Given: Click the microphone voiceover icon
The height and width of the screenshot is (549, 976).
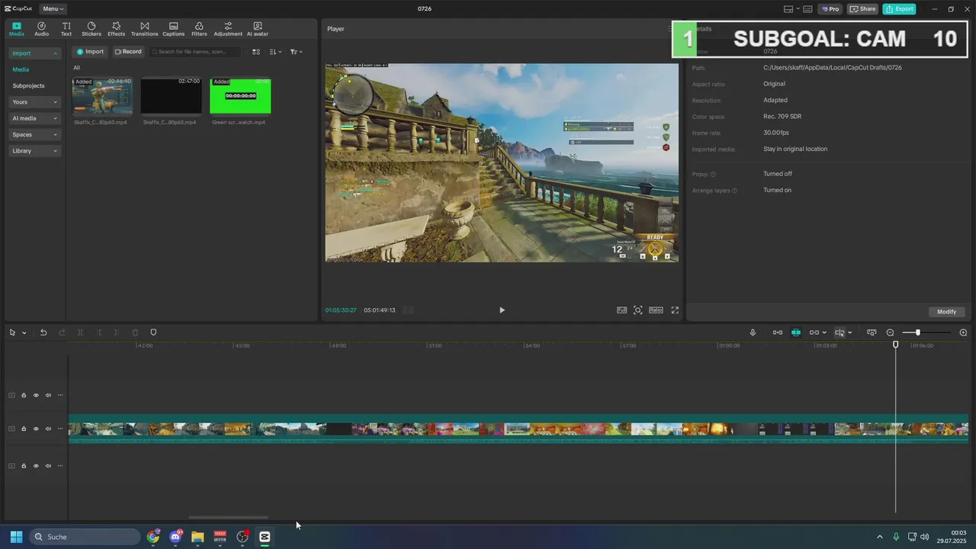Looking at the screenshot, I should tap(753, 332).
